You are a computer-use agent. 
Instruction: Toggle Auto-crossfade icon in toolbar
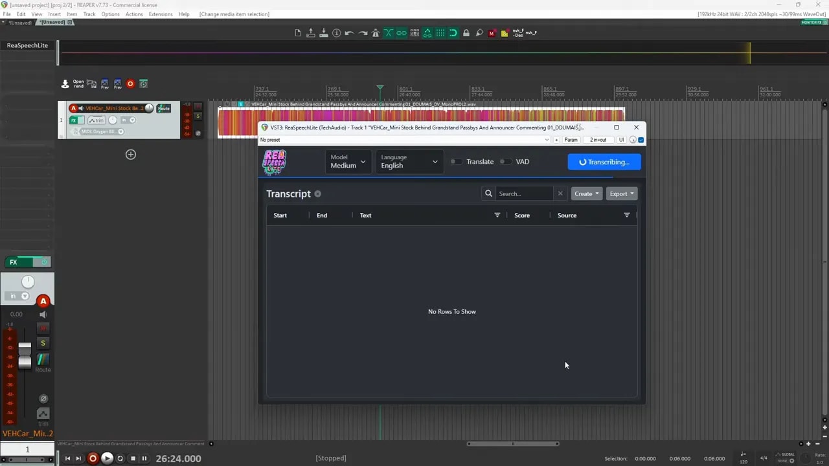(x=389, y=33)
